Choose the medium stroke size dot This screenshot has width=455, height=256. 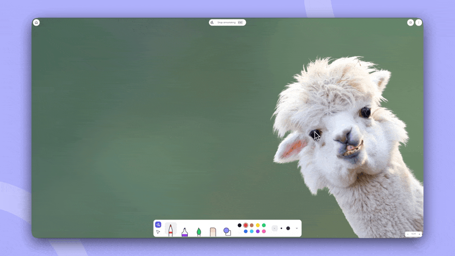point(281,229)
